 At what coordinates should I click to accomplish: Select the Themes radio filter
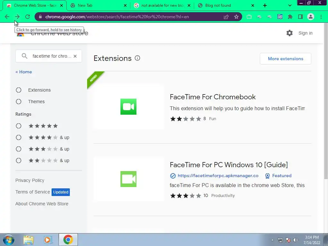coord(19,102)
